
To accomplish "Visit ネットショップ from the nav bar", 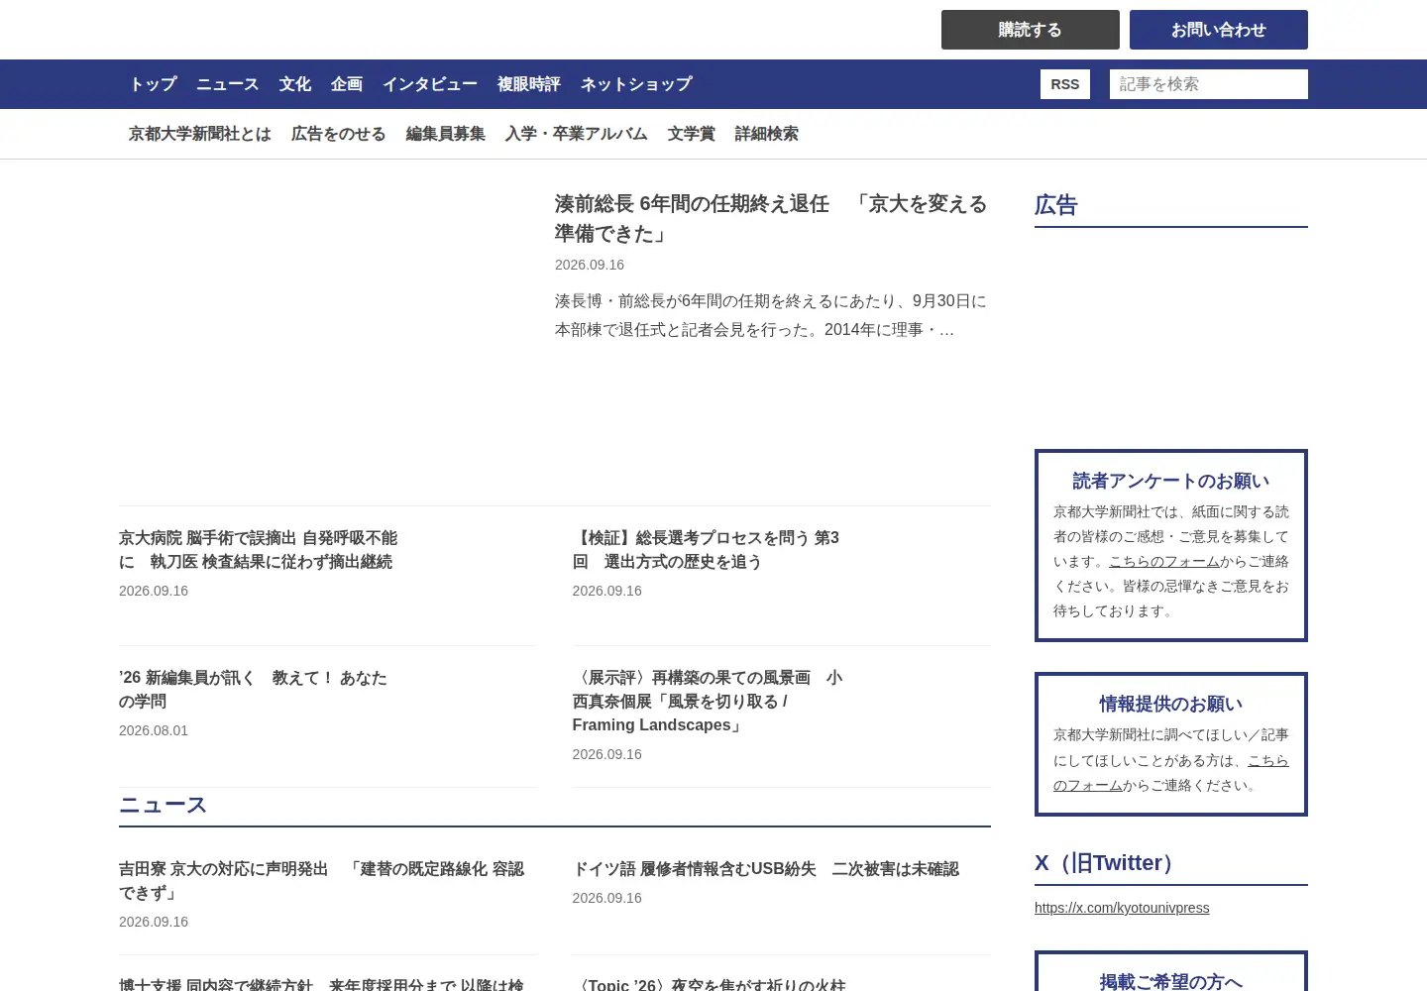I will pos(636,84).
